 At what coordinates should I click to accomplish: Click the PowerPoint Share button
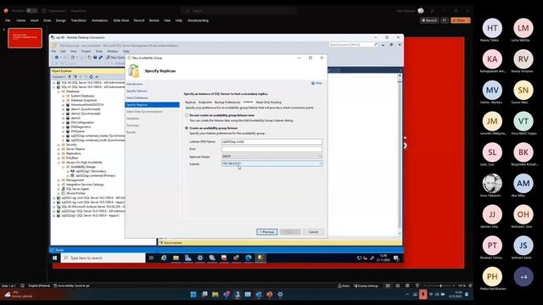[x=460, y=20]
